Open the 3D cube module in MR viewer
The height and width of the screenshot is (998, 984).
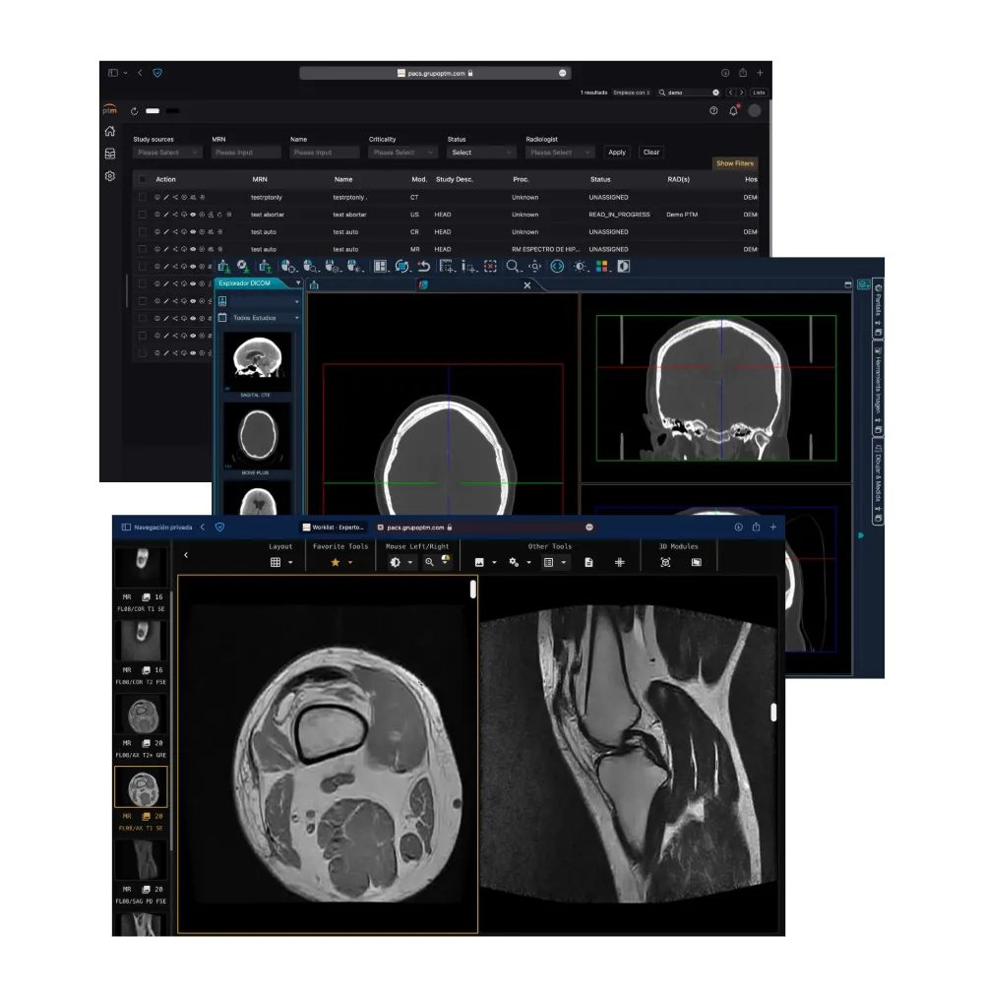665,562
